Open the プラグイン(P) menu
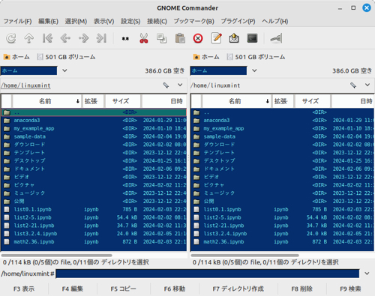The height and width of the screenshot is (296, 375). 238,21
